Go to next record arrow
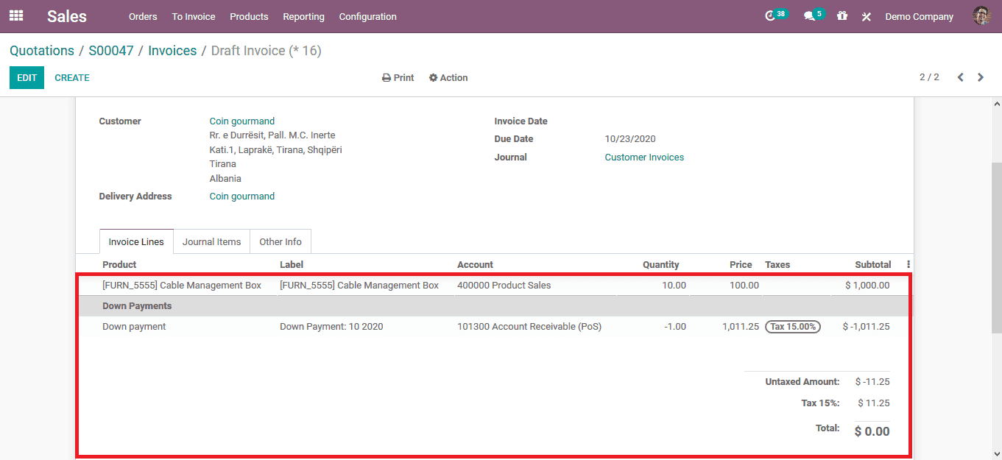Image resolution: width=1002 pixels, height=460 pixels. tap(981, 77)
